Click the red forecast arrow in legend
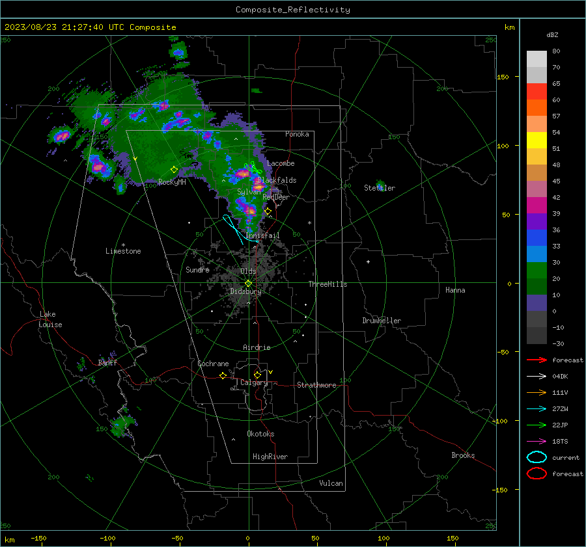Screen dimensions: 586x547 [x=537, y=360]
